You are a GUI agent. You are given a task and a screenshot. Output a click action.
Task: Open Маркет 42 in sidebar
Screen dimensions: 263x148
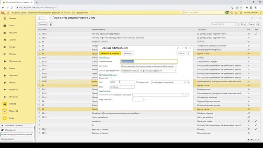(14, 111)
